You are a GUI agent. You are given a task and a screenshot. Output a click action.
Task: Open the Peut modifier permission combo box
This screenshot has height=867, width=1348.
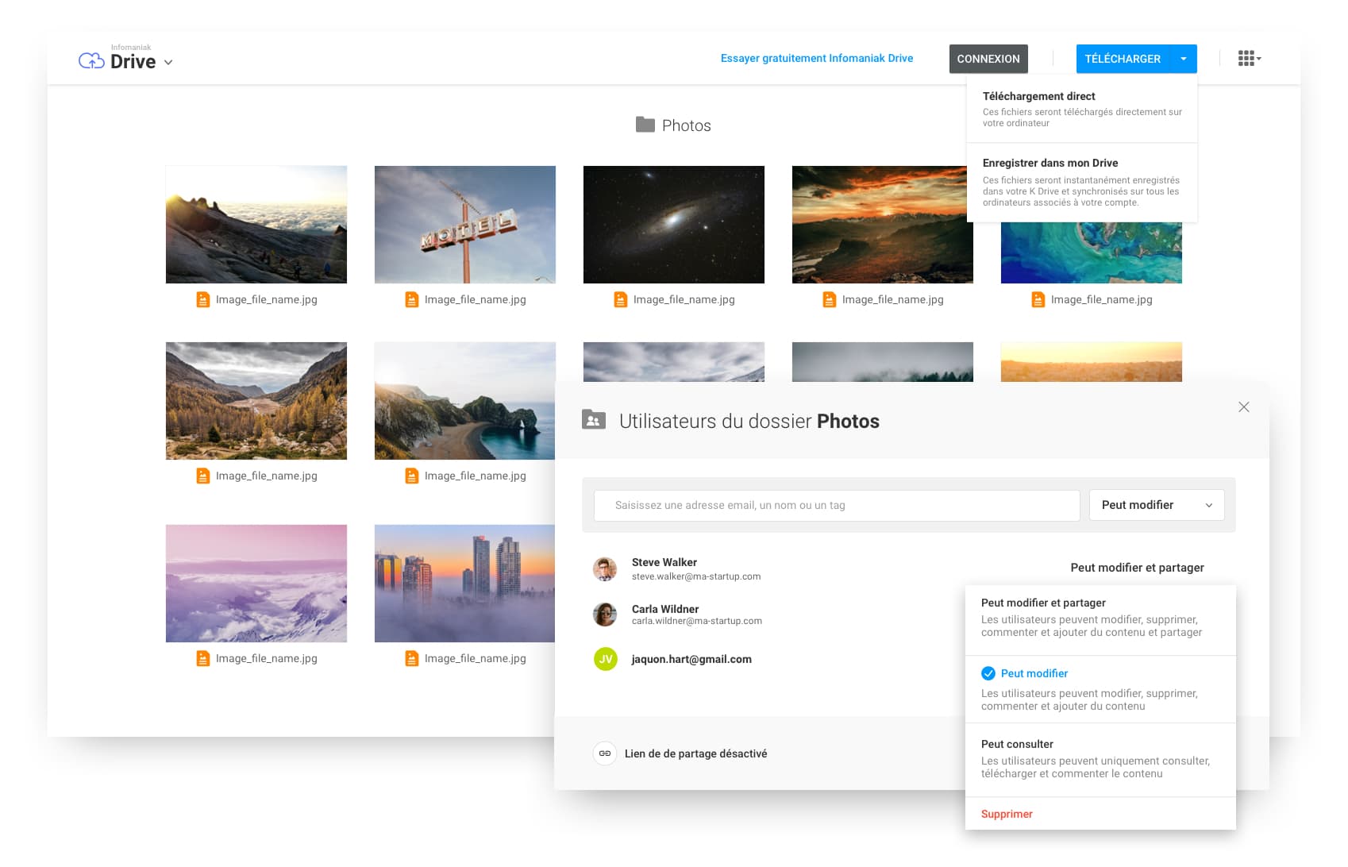coord(1156,505)
